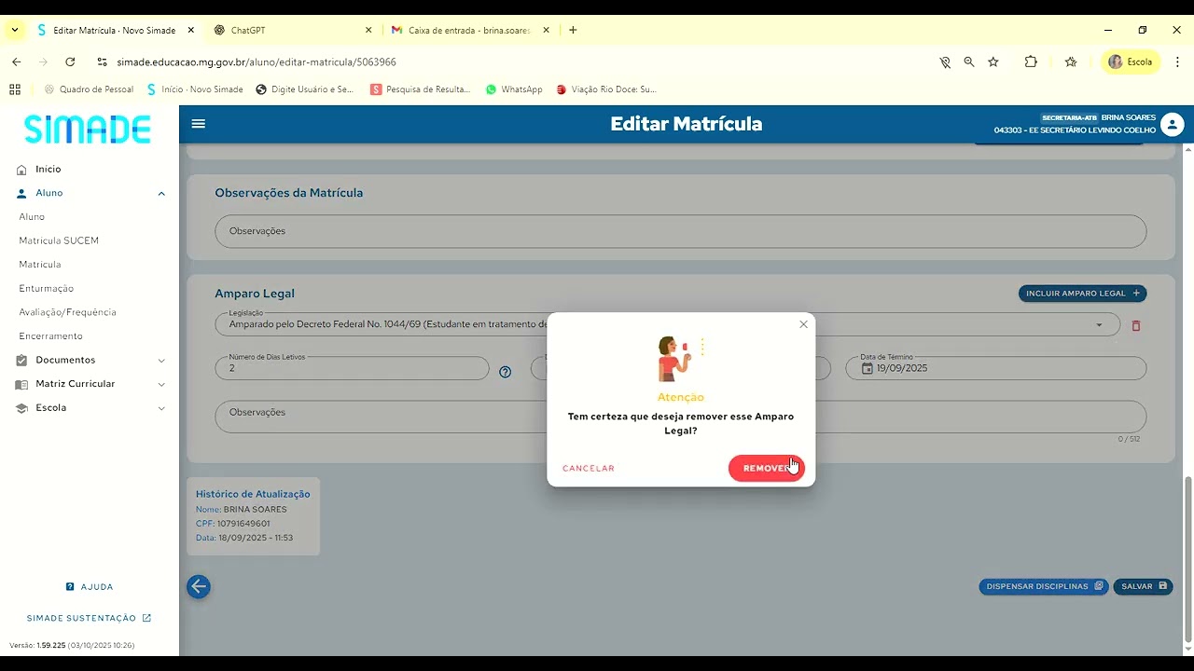This screenshot has width=1194, height=671.
Task: Open the Chrome apps grid icon
Action: 15,89
